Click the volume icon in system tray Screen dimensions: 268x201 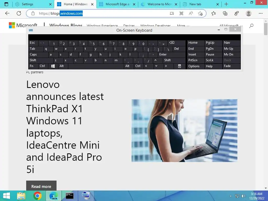[x=243, y=196]
